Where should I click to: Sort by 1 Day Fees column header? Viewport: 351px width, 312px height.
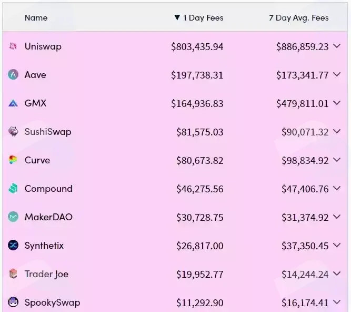(x=199, y=18)
